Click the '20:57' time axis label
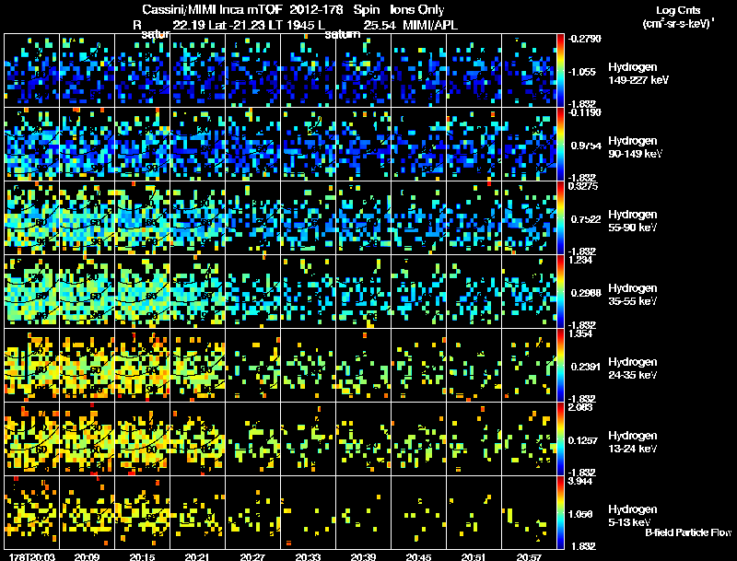The image size is (737, 561). click(529, 556)
